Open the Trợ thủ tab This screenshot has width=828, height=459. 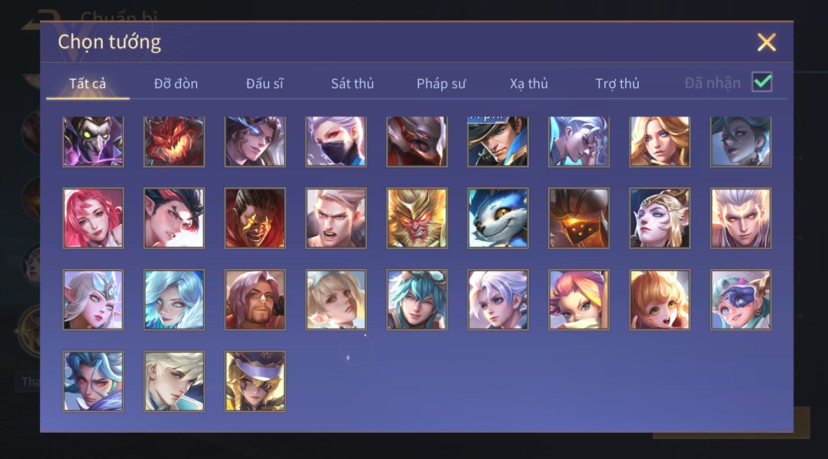pyautogui.click(x=617, y=84)
